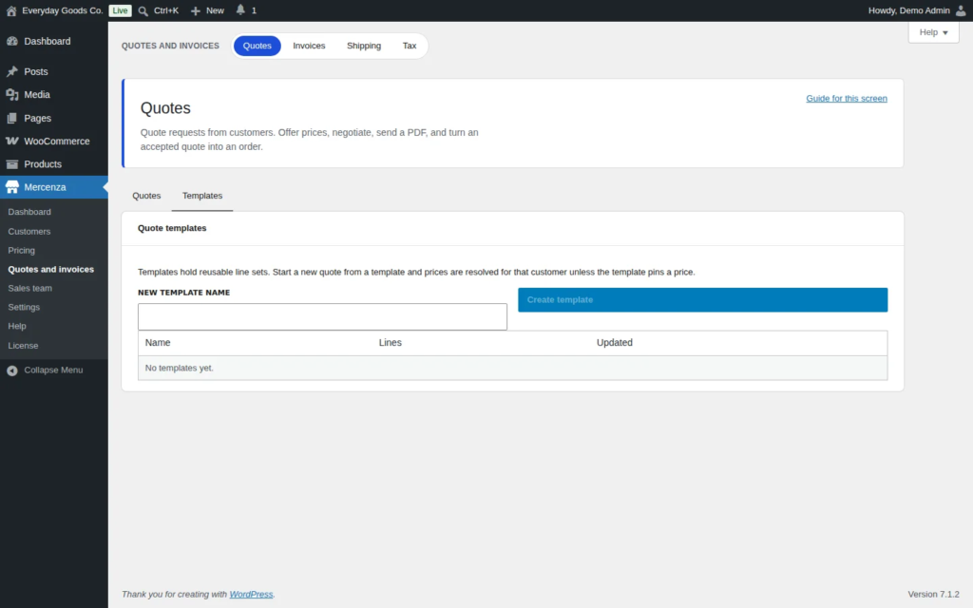The width and height of the screenshot is (973, 608).
Task: Click the user avatar icon by Demo Admin
Action: click(x=961, y=10)
